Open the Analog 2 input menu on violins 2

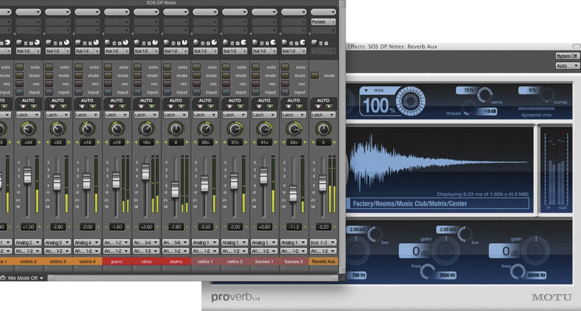(28, 242)
